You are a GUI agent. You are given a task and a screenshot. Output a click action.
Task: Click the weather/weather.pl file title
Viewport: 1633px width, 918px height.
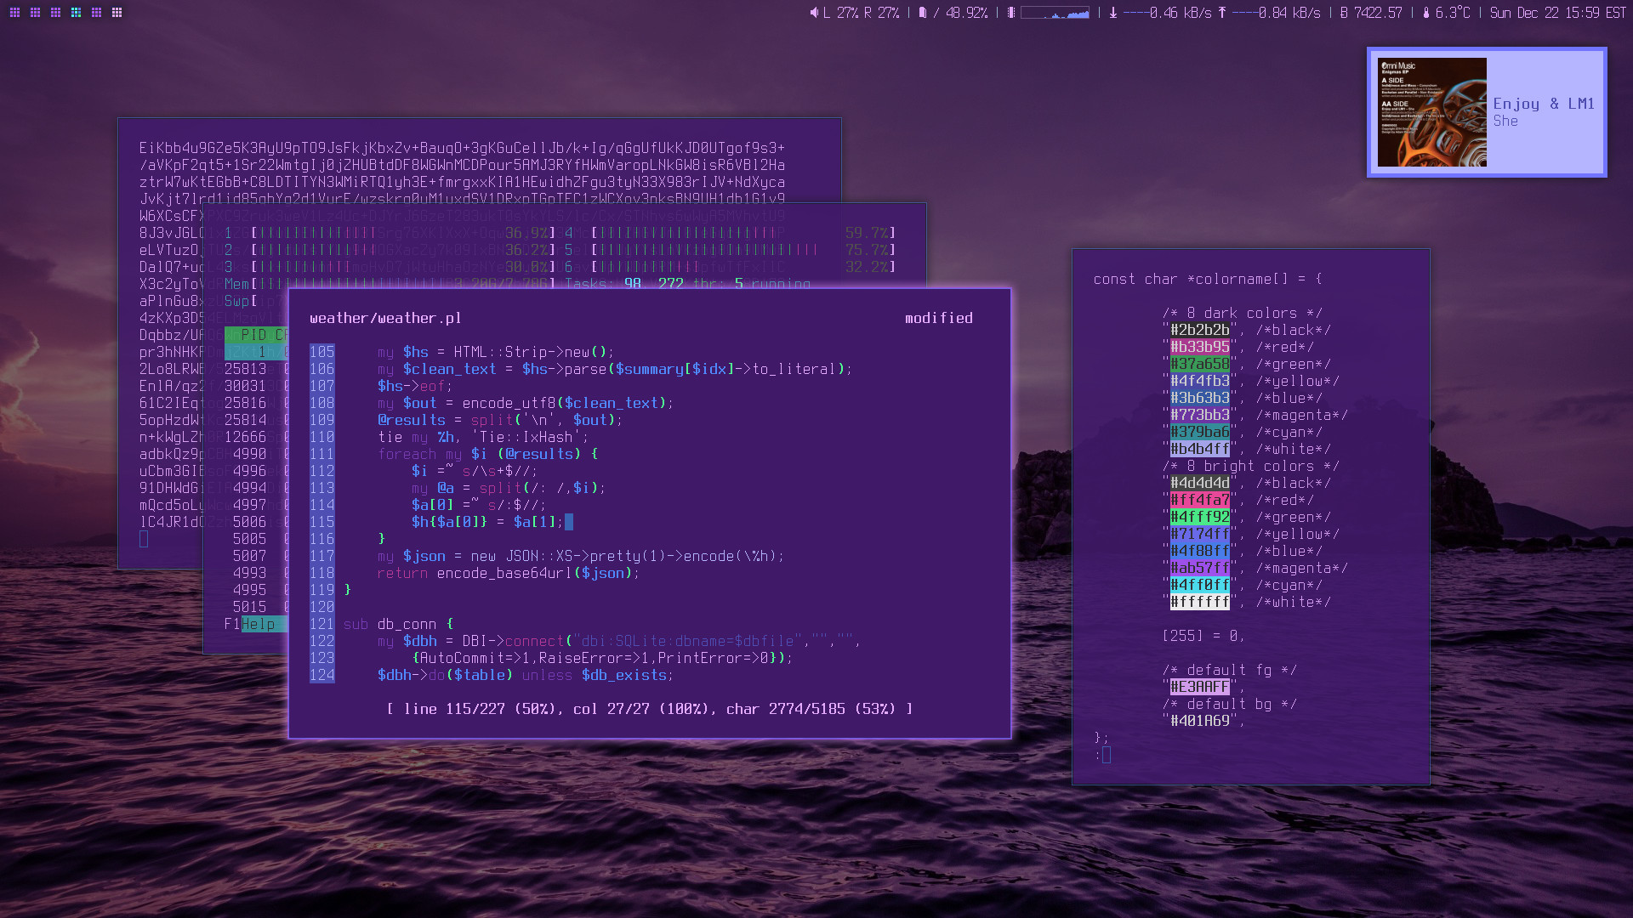[x=385, y=318]
